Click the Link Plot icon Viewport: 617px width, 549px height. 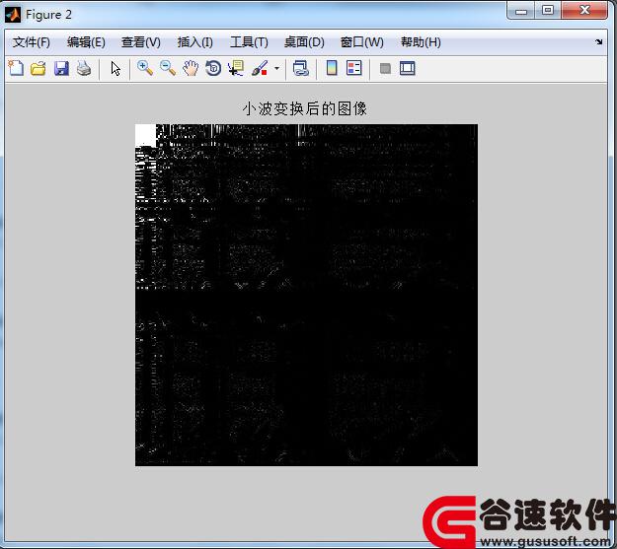click(x=301, y=69)
